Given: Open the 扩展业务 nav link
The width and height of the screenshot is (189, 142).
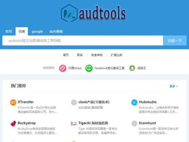Looking at the screenshot, I should tap(117, 55).
